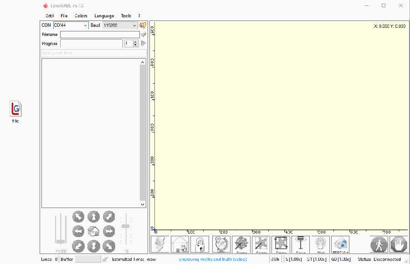Open the Language menu
The height and width of the screenshot is (264, 410).
coord(104,16)
